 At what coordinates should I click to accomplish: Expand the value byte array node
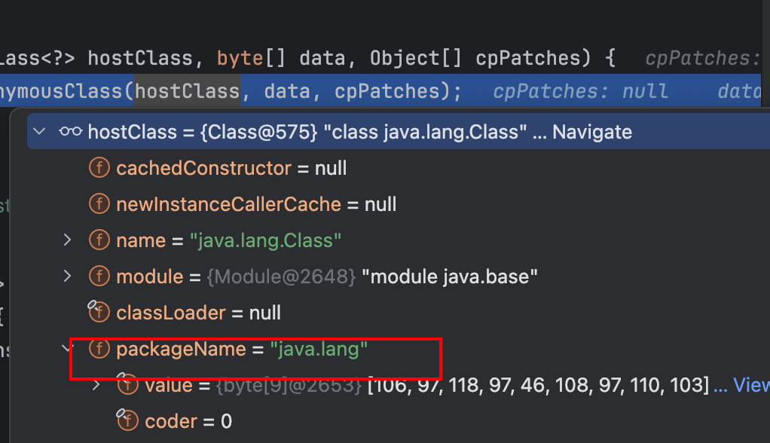point(96,385)
